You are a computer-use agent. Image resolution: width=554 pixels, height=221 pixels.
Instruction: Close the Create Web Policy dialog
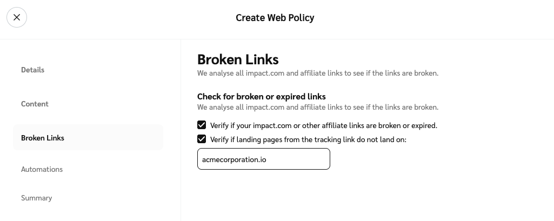pos(17,17)
